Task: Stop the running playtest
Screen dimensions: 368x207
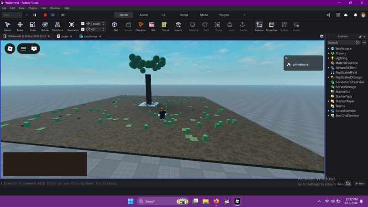Action: 45,15
